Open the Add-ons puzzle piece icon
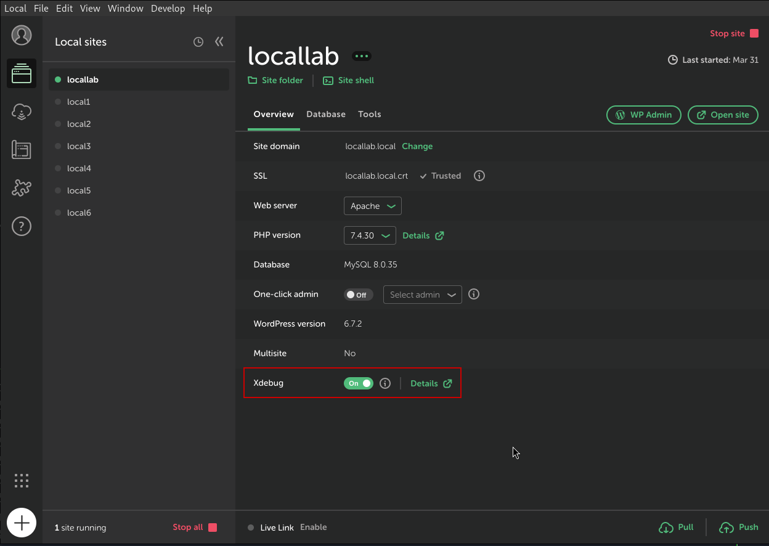 pyautogui.click(x=22, y=188)
